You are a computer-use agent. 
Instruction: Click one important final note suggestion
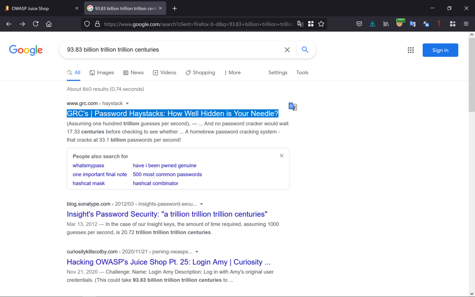[x=100, y=174]
